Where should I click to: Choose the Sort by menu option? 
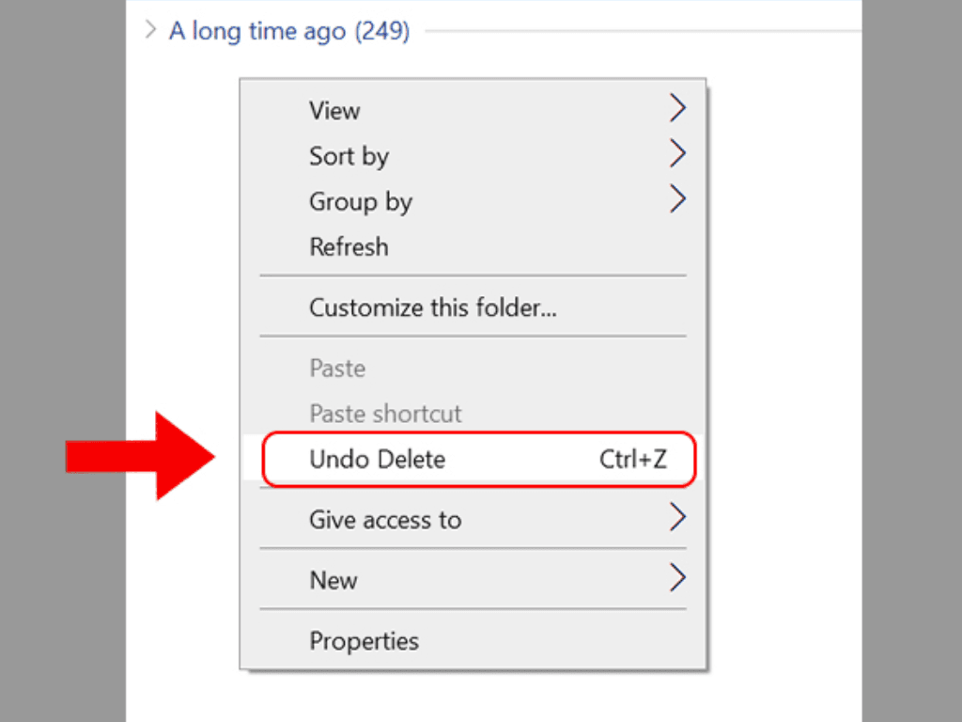click(x=349, y=156)
